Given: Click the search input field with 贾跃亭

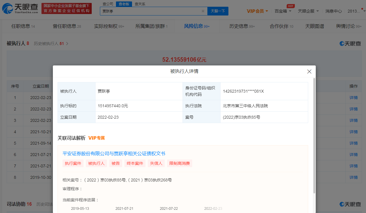Looking at the screenshot, I should 150,11.
